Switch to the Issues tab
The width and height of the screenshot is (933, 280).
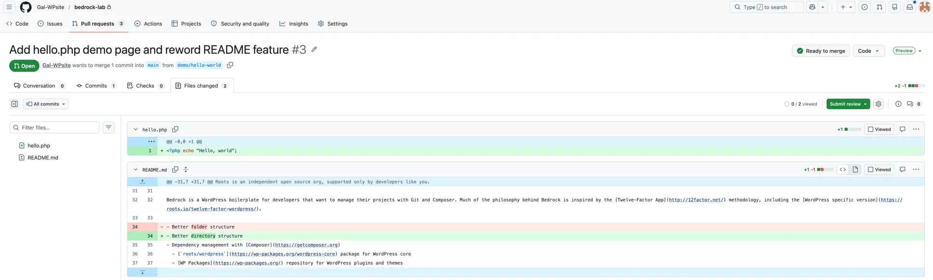pos(50,24)
